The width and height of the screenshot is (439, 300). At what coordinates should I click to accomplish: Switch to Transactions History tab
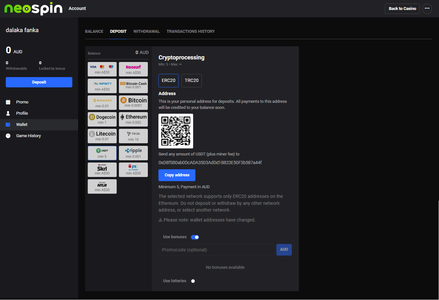click(191, 31)
